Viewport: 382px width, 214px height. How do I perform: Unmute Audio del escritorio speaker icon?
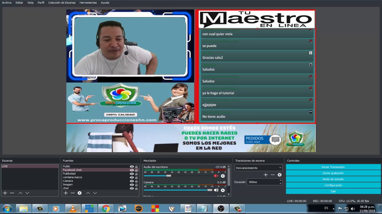coord(216,176)
